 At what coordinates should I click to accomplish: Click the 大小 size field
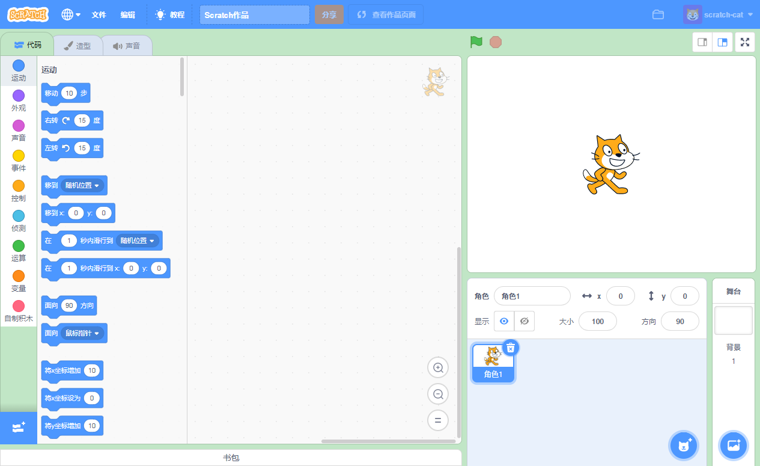(598, 321)
